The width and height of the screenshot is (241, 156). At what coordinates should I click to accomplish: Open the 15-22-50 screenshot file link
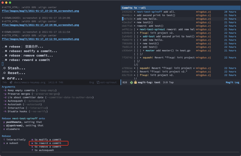(x=45, y=11)
